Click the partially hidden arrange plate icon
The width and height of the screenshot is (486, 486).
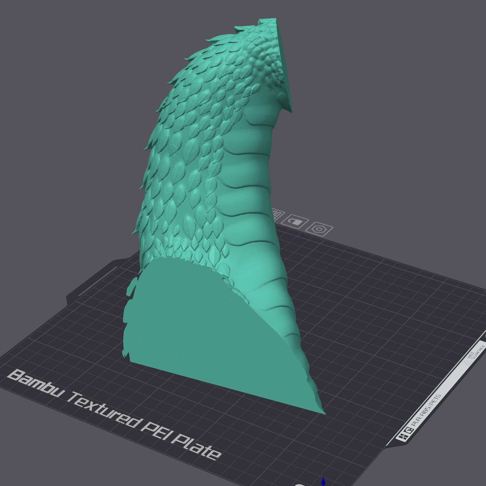(x=277, y=214)
